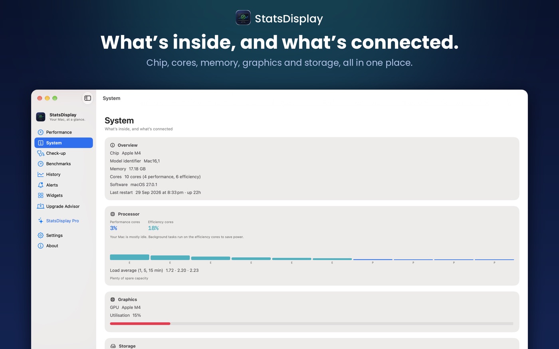Click the Graphics section GPU icon
Viewport: 559px width, 349px height.
point(113,300)
